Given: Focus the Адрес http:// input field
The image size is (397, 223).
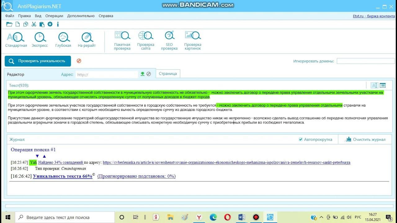Looking at the screenshot, I should (107, 74).
